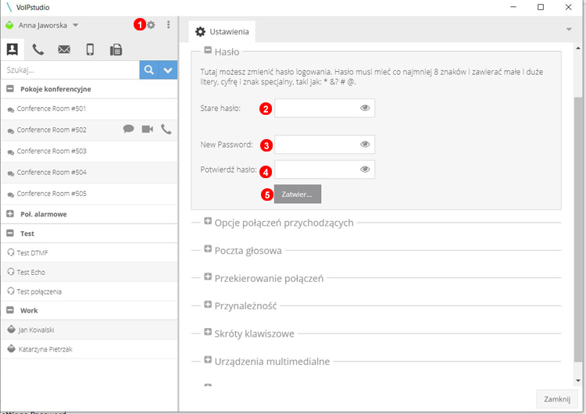The image size is (586, 414).
Task: Open the three-dot more options menu
Action: (169, 25)
